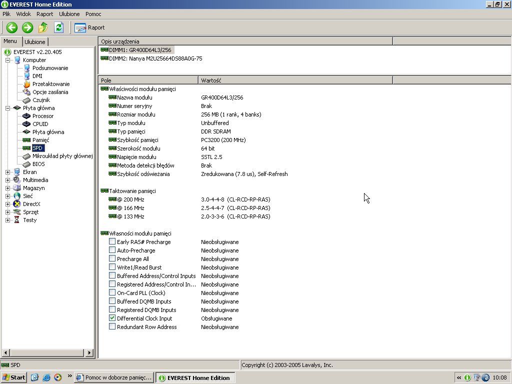
Task: Toggle Buffered DQMB Inputs checkbox
Action: [x=112, y=301]
